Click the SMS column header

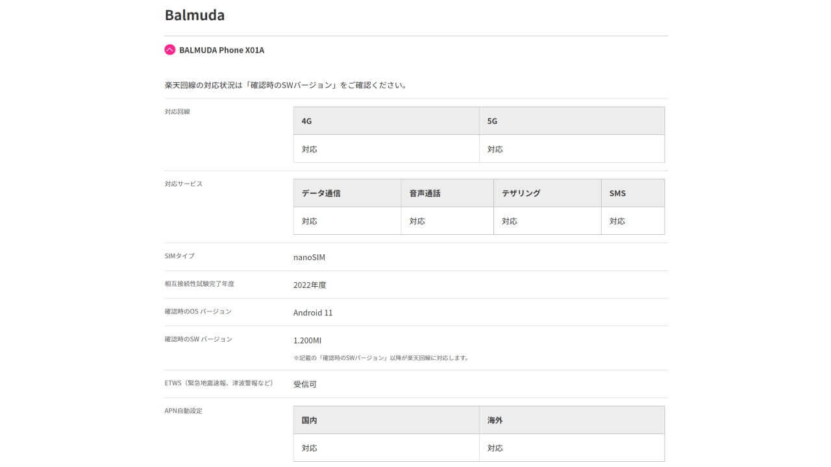(617, 193)
